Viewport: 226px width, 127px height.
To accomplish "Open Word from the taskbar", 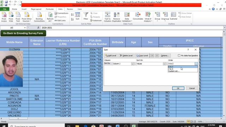I will 118,126.
